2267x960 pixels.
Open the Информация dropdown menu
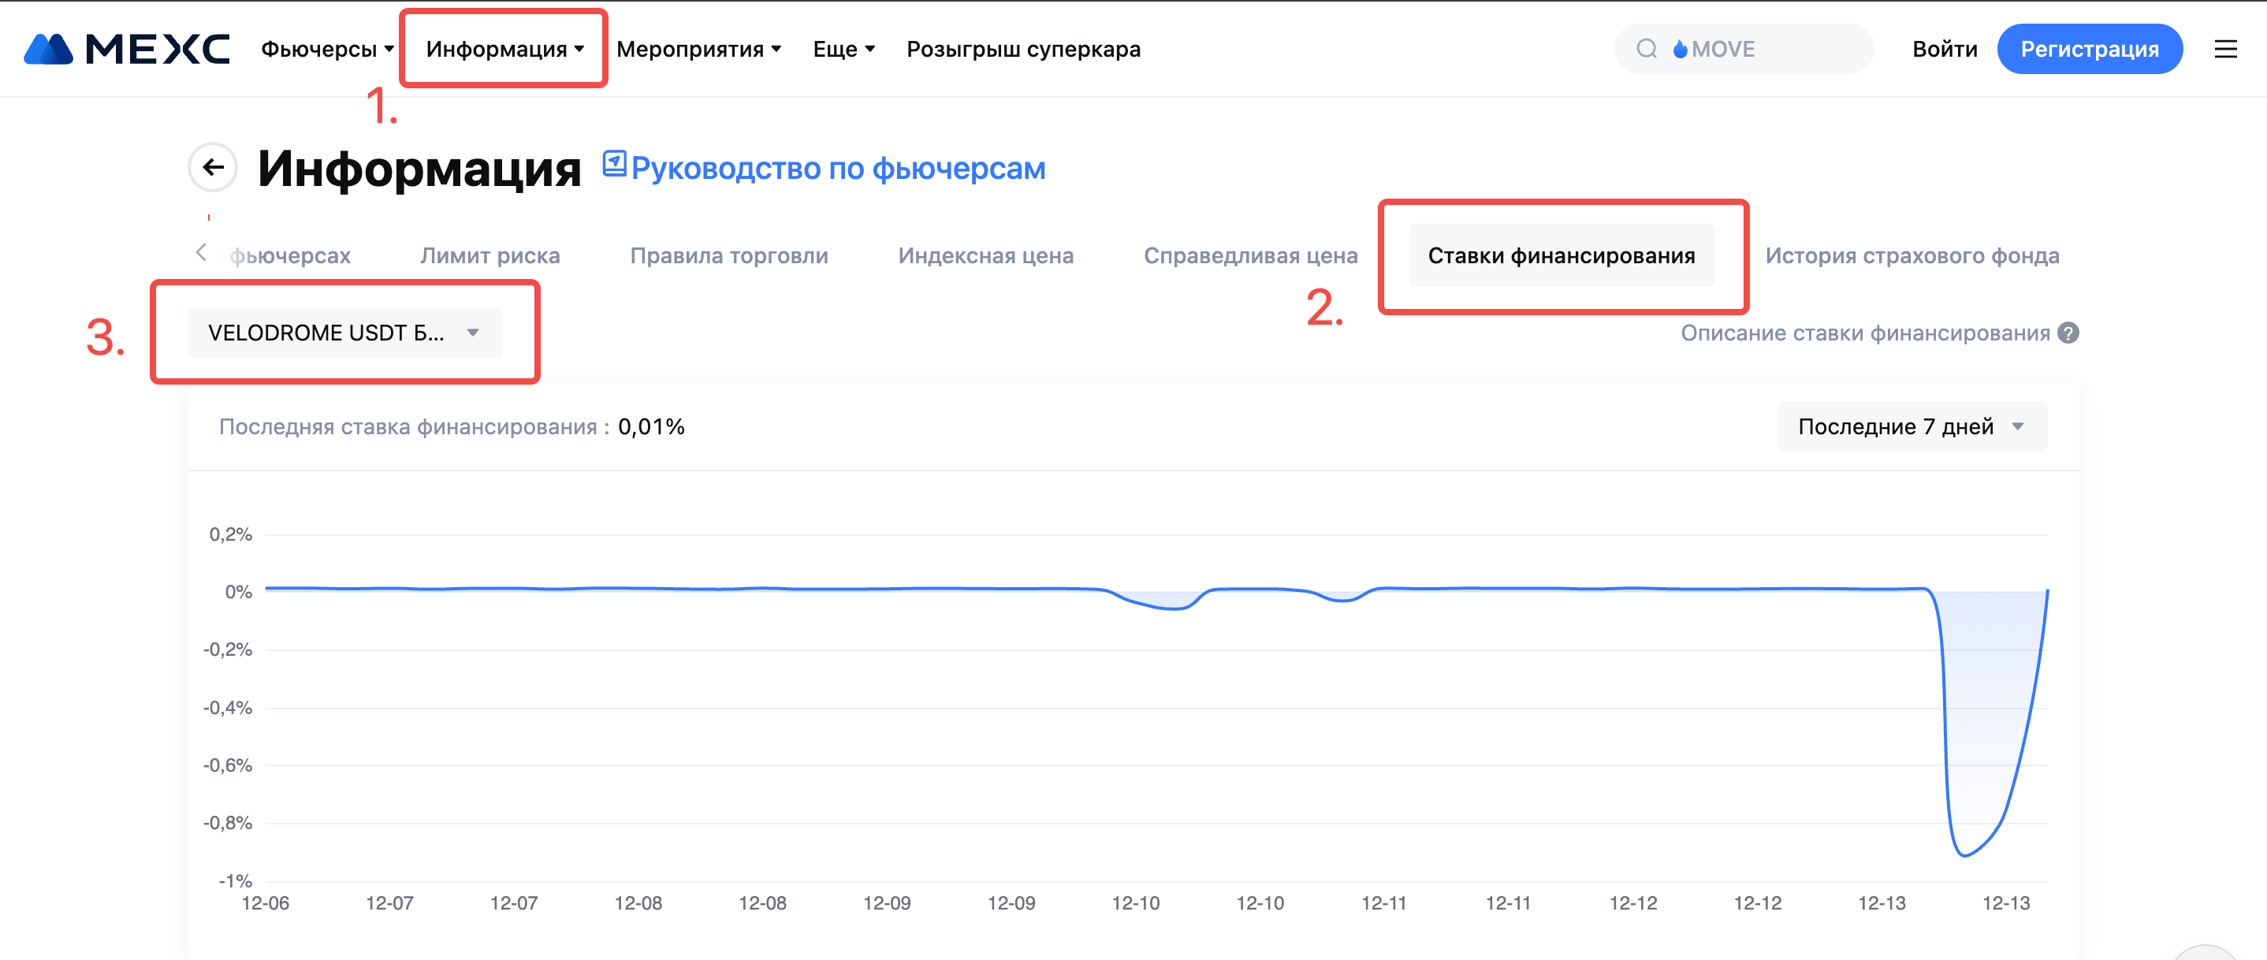point(504,50)
